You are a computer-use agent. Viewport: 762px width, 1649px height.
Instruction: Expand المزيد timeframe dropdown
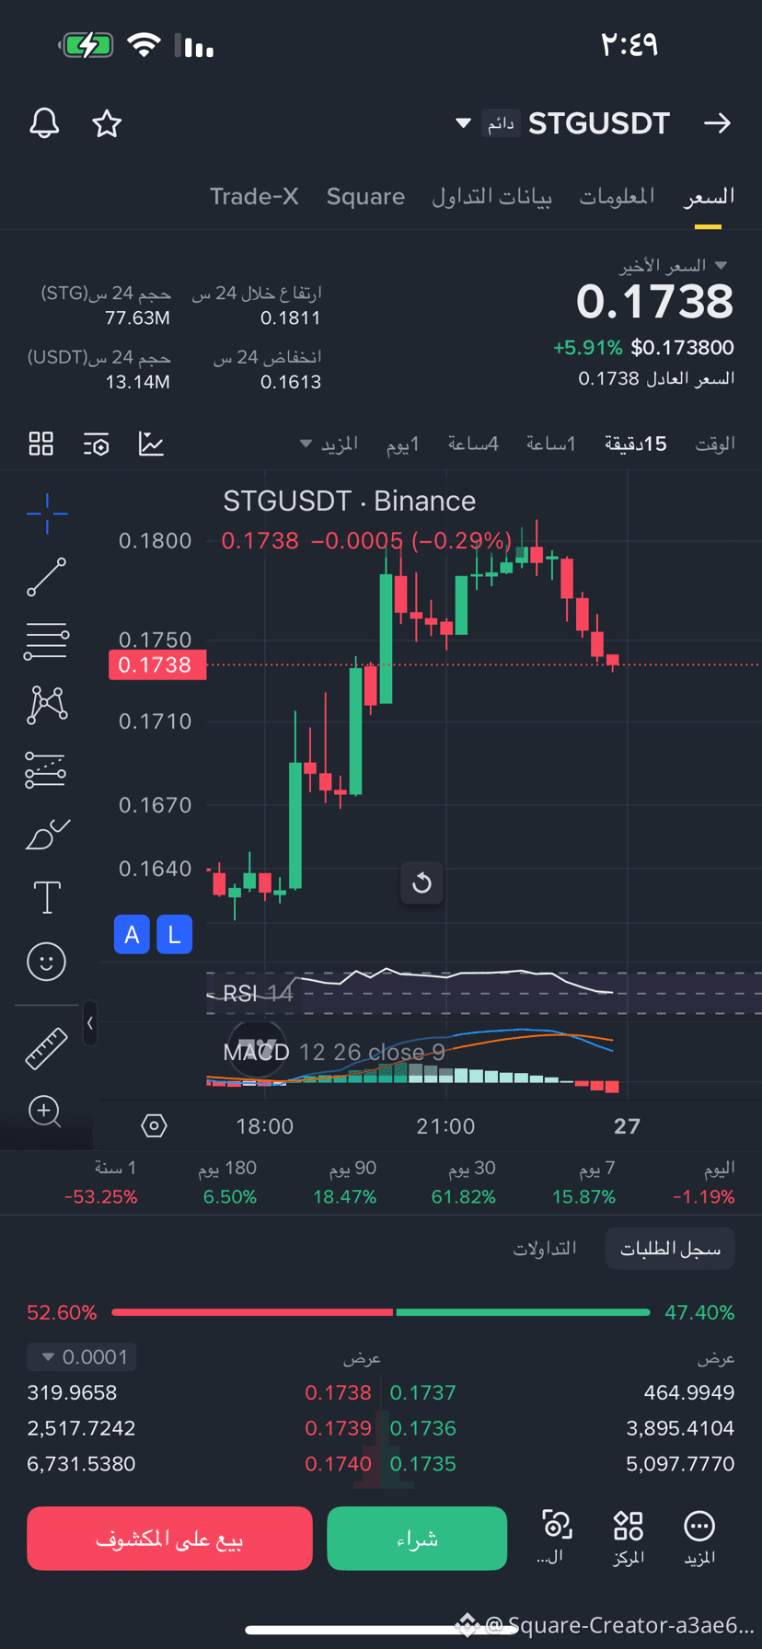click(329, 444)
